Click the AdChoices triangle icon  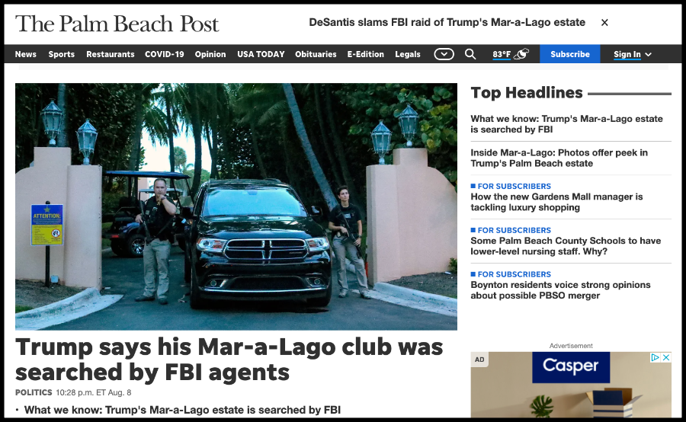pyautogui.click(x=655, y=357)
